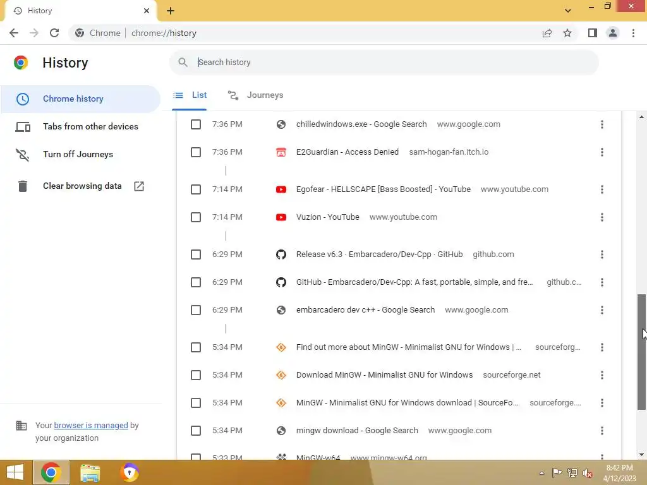This screenshot has height=485, width=647.
Task: Tick the Egofear HELLSCAPE YouTube entry
Action: (x=196, y=189)
